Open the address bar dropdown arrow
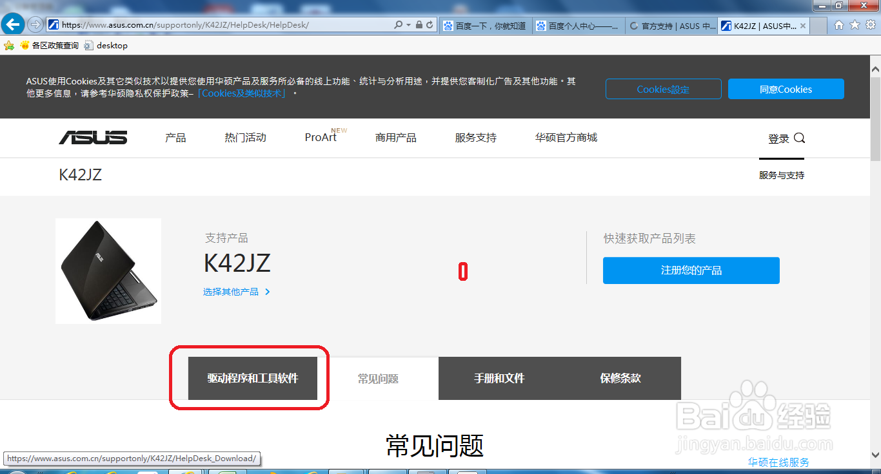Screen dimensions: 881x474 [x=408, y=25]
